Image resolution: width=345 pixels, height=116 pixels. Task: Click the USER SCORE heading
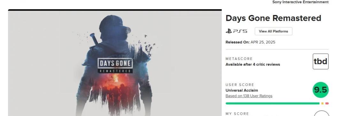click(240, 85)
